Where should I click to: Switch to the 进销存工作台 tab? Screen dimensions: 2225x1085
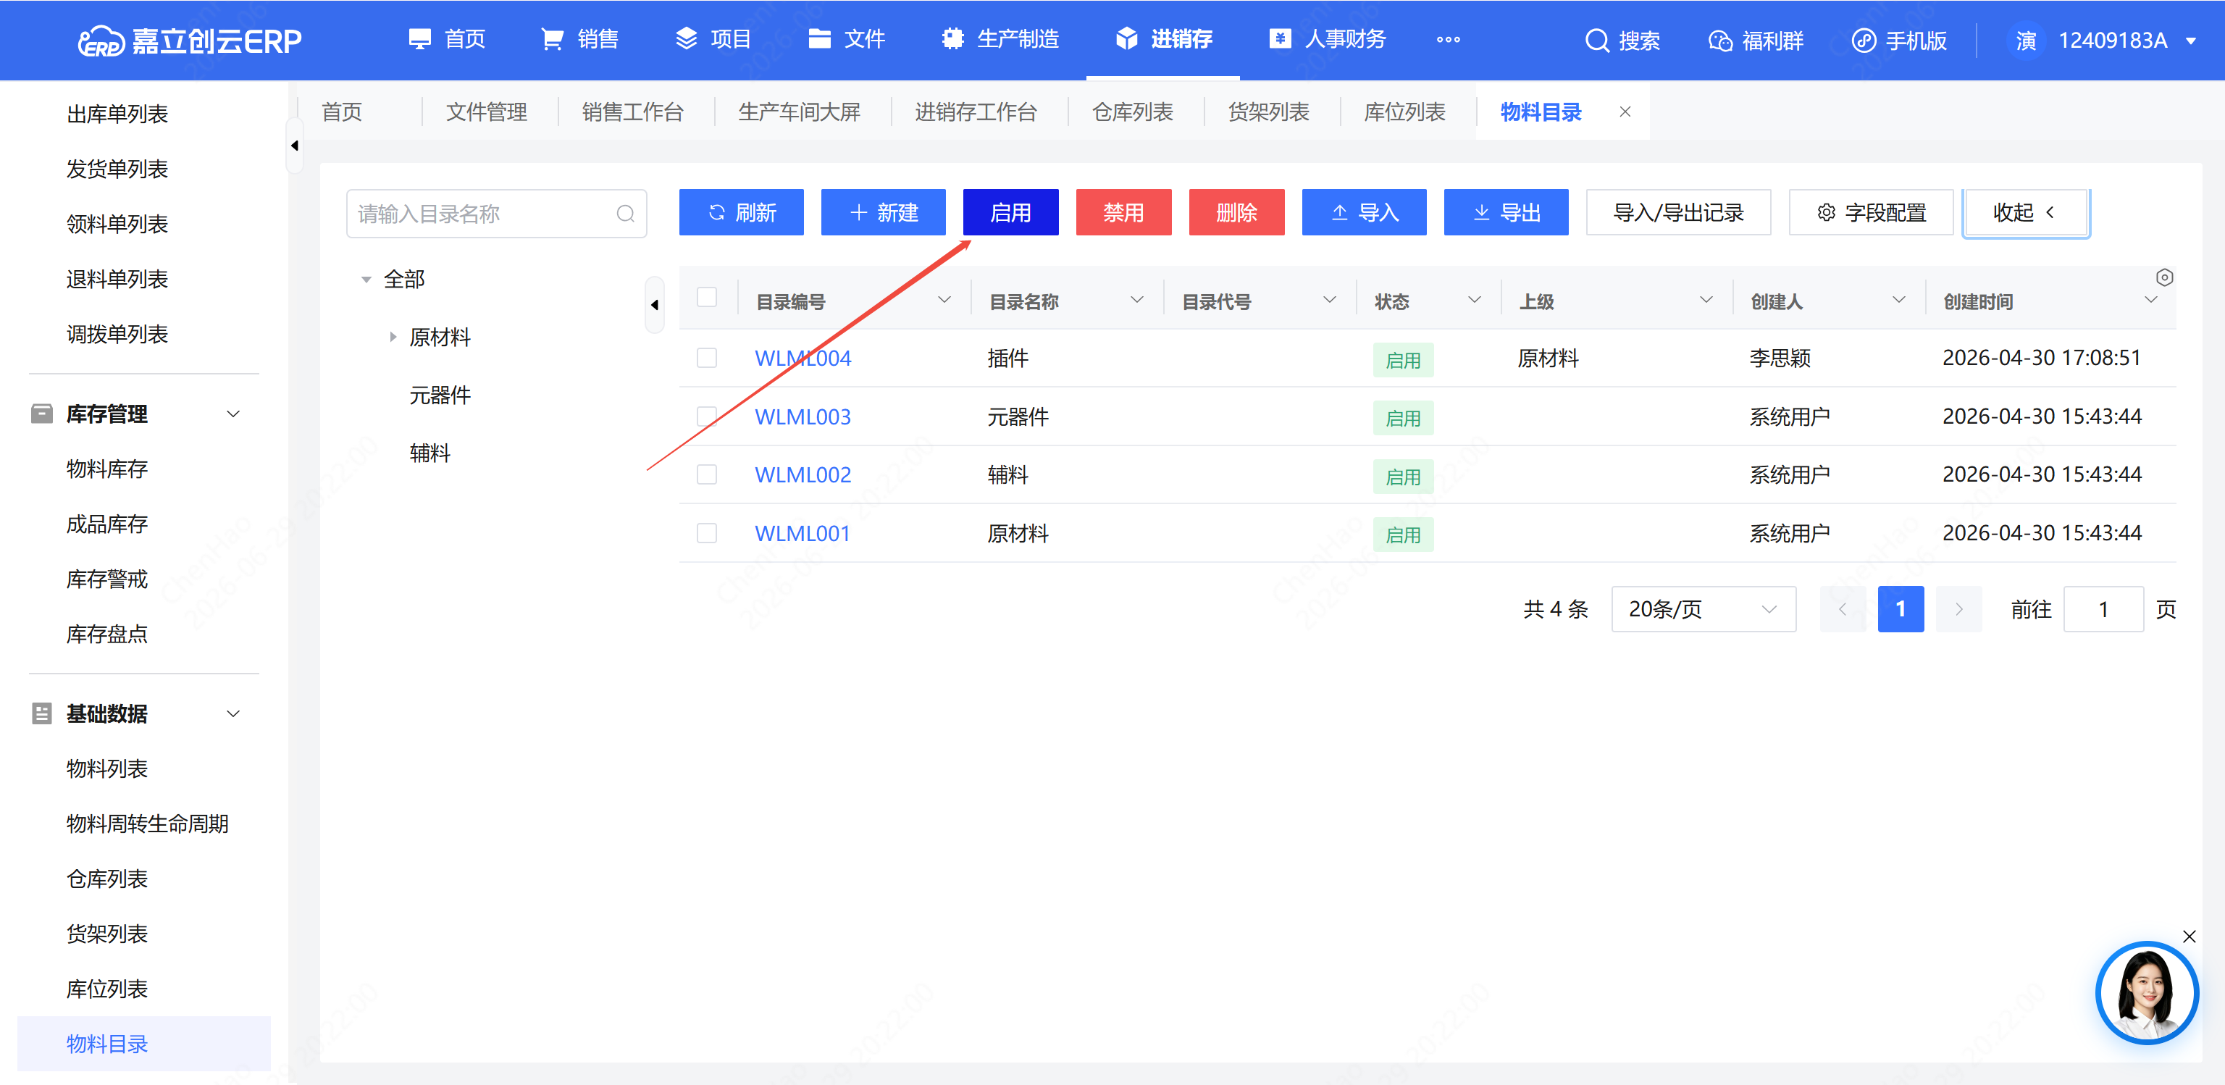(976, 112)
